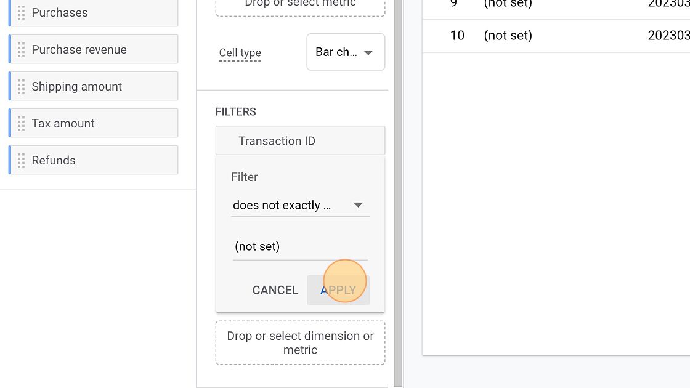This screenshot has width=690, height=388.
Task: Click the Purchase revenue drag handle icon
Action: [22, 50]
